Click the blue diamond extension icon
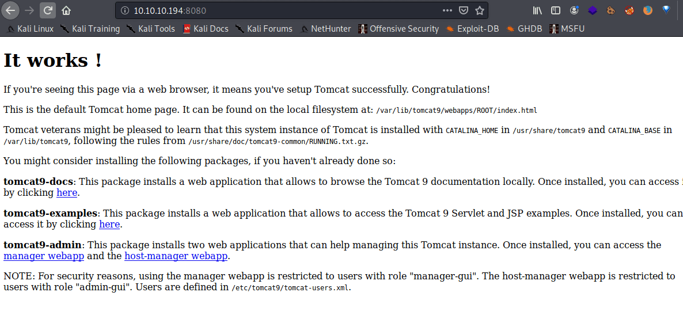This screenshot has width=683, height=311. (666, 10)
